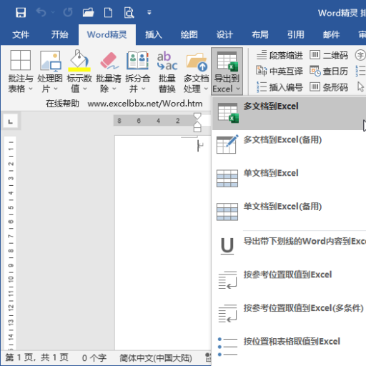Click the 插入编号 command

tap(279, 87)
